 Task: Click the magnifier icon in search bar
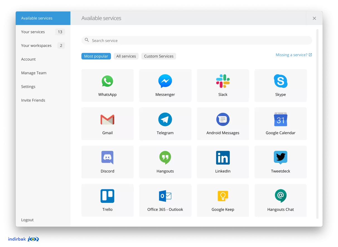tap(87, 40)
